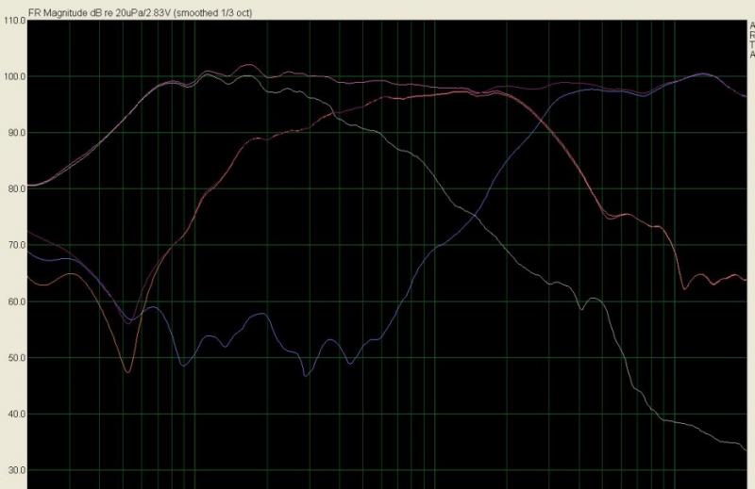Select the 110.0 dB axis label
Screen dimensions: 755x489
14,21
